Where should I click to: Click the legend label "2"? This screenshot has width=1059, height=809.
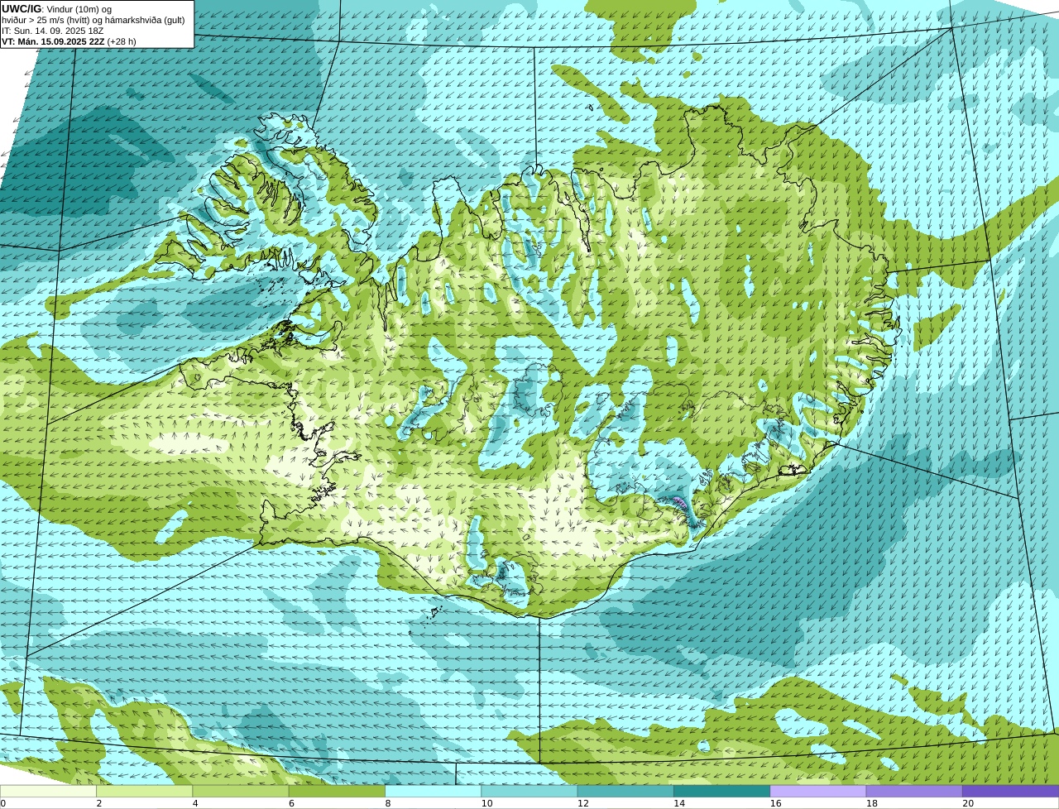pos(98,803)
